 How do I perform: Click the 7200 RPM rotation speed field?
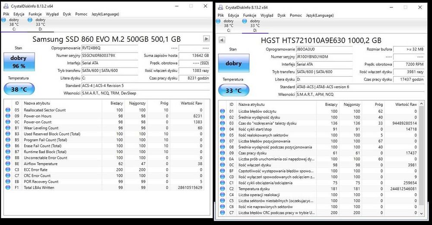click(x=409, y=64)
